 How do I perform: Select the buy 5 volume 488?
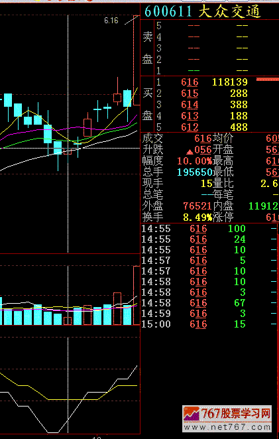coord(239,127)
